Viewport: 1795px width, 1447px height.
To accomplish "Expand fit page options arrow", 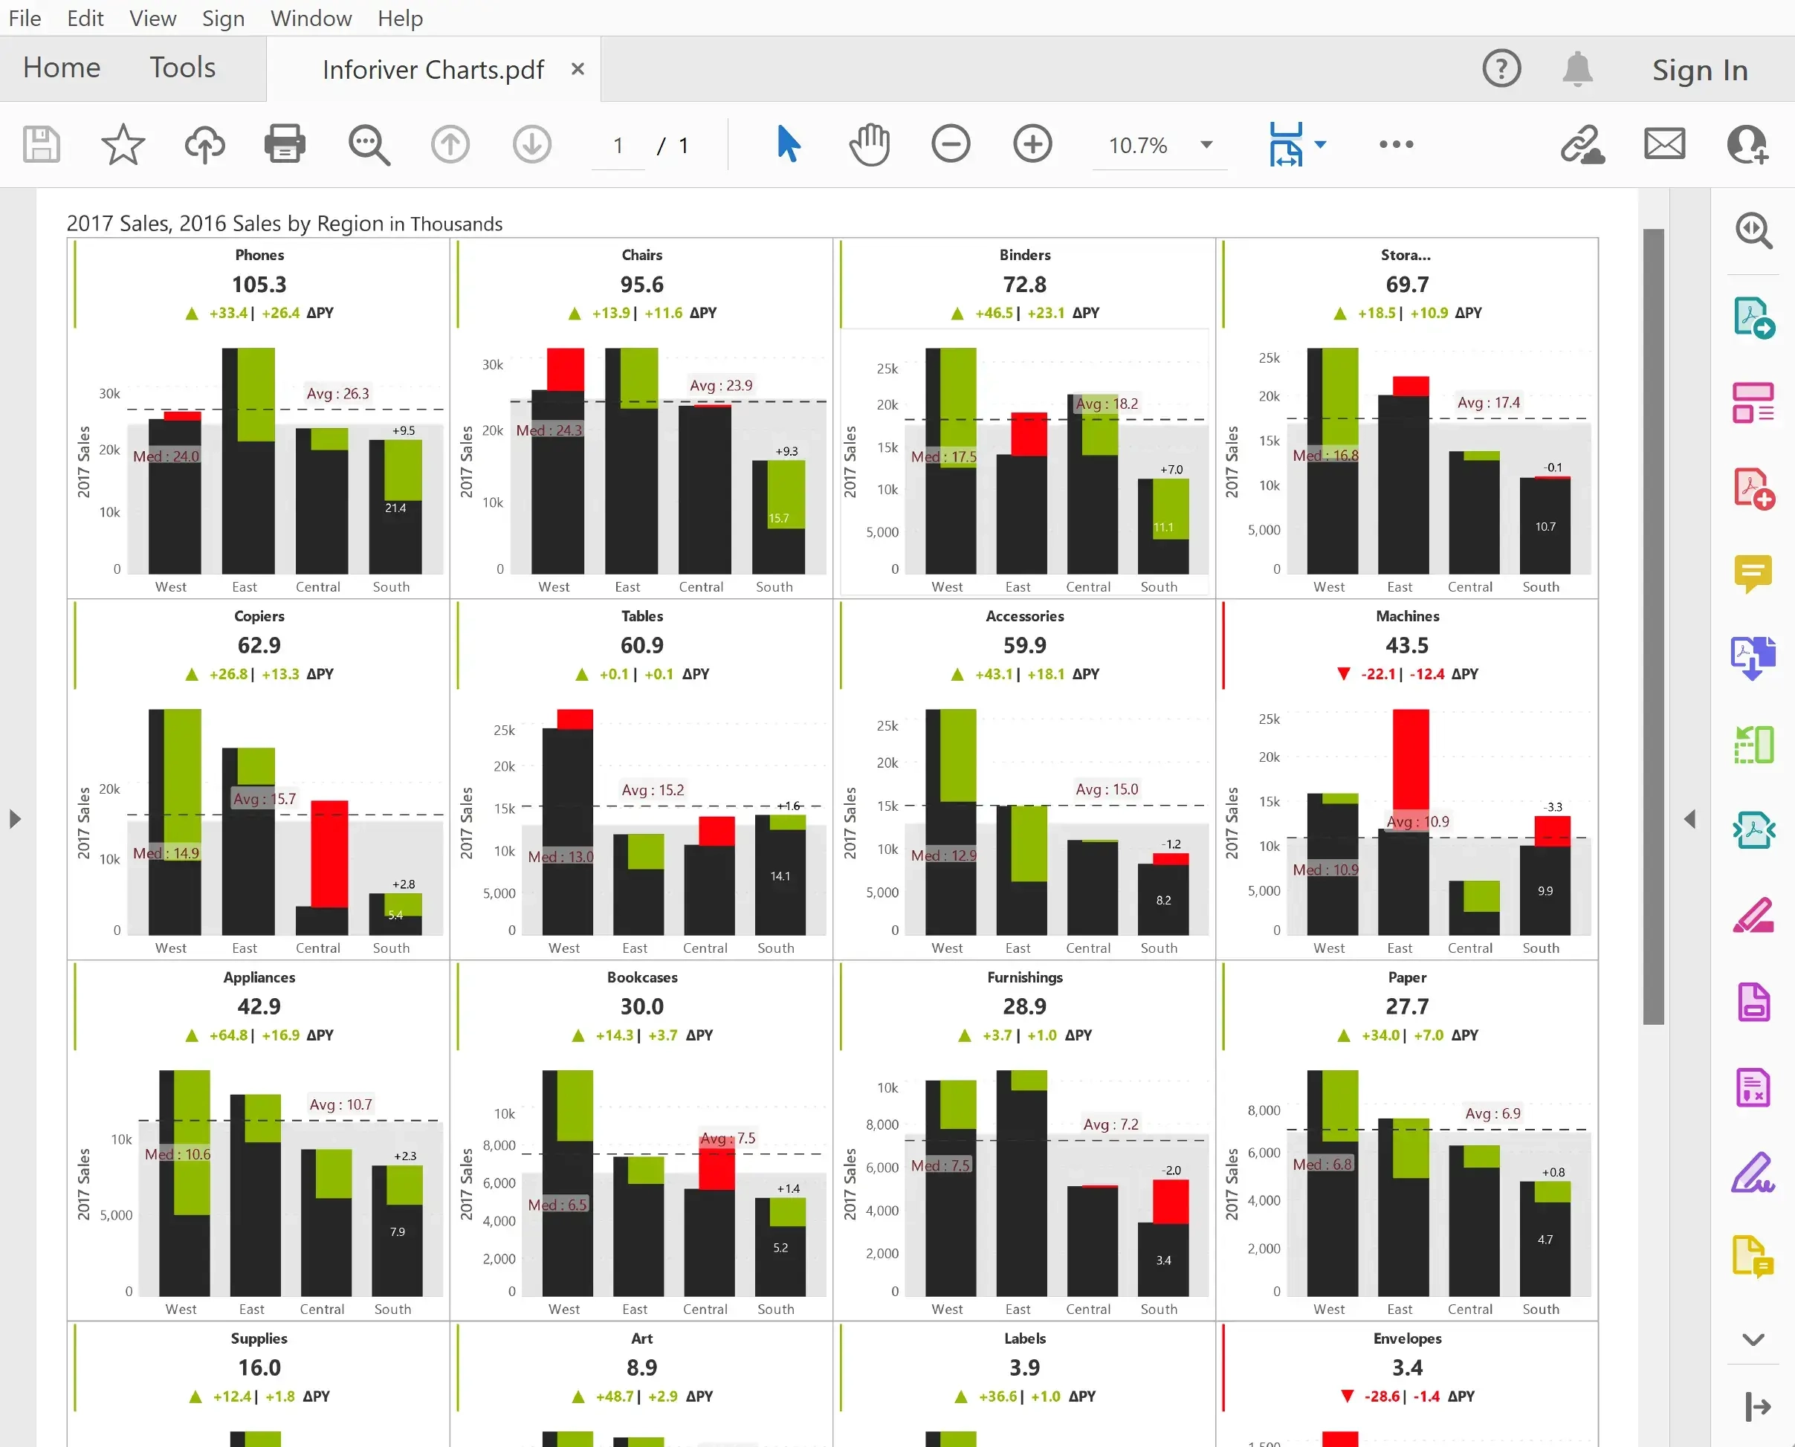I will click(1321, 144).
